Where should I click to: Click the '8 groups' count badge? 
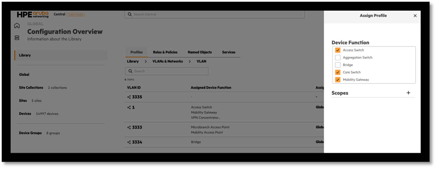point(53,133)
